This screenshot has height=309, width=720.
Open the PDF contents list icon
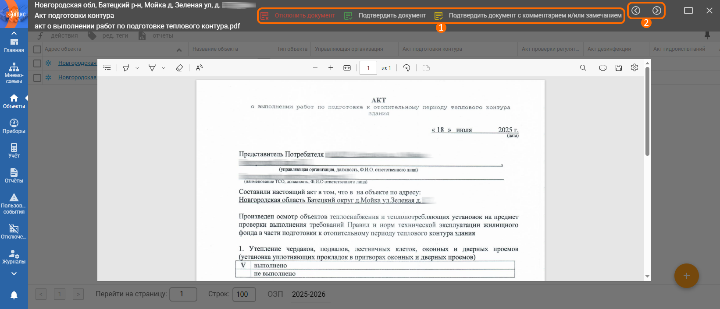pyautogui.click(x=107, y=68)
